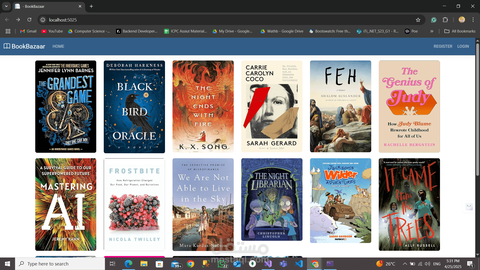Open the browser Extensions puzzle icon

445,20
